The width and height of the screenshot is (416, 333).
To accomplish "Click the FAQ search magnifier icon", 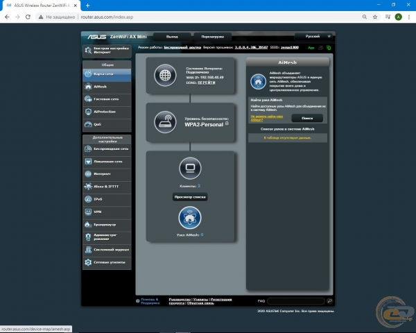I will (330, 301).
